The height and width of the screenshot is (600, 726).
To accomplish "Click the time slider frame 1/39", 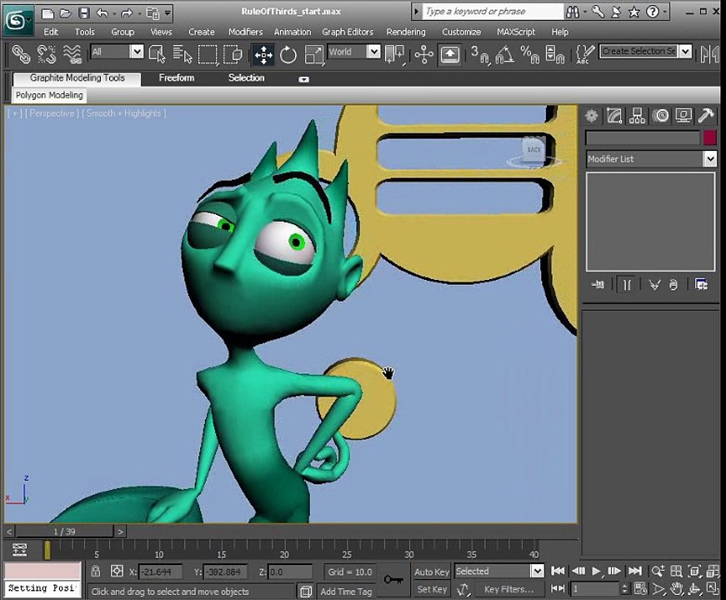I will click(64, 532).
